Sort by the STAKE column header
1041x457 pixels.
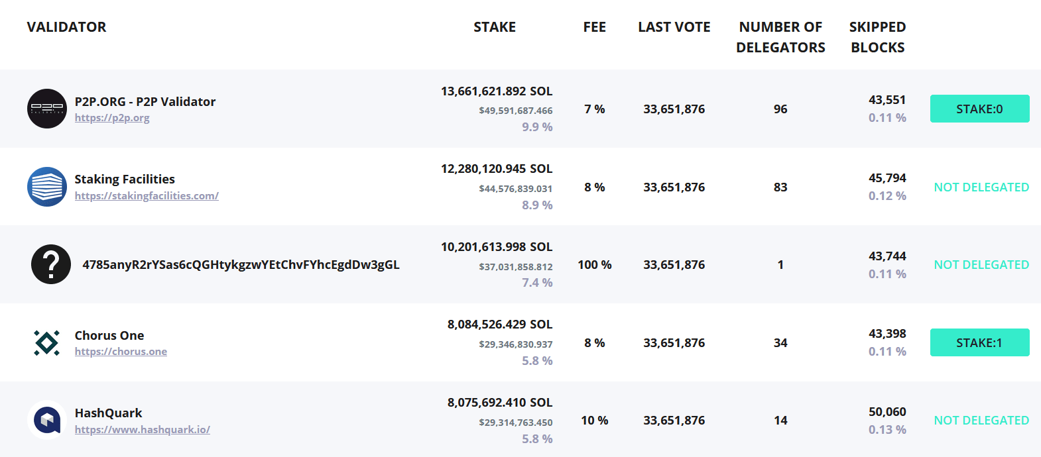495,27
